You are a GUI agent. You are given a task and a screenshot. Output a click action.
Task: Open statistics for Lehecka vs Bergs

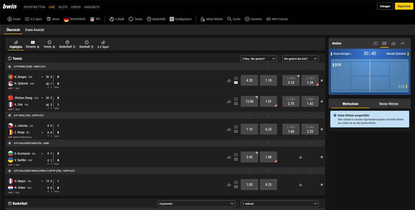click(x=229, y=129)
